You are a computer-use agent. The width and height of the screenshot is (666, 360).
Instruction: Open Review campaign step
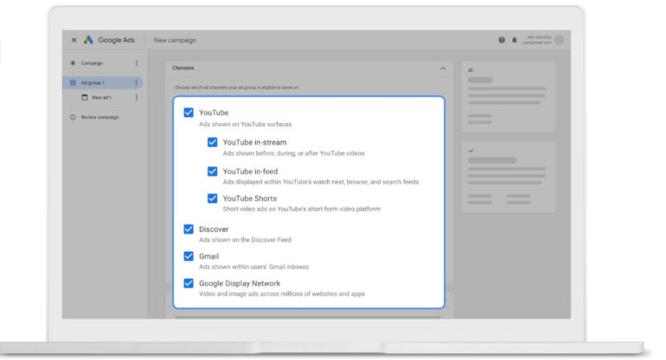pyautogui.click(x=99, y=117)
